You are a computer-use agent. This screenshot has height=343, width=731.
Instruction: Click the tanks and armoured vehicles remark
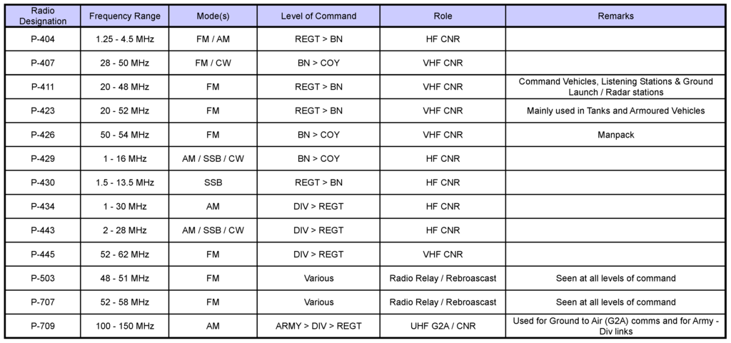pos(615,111)
